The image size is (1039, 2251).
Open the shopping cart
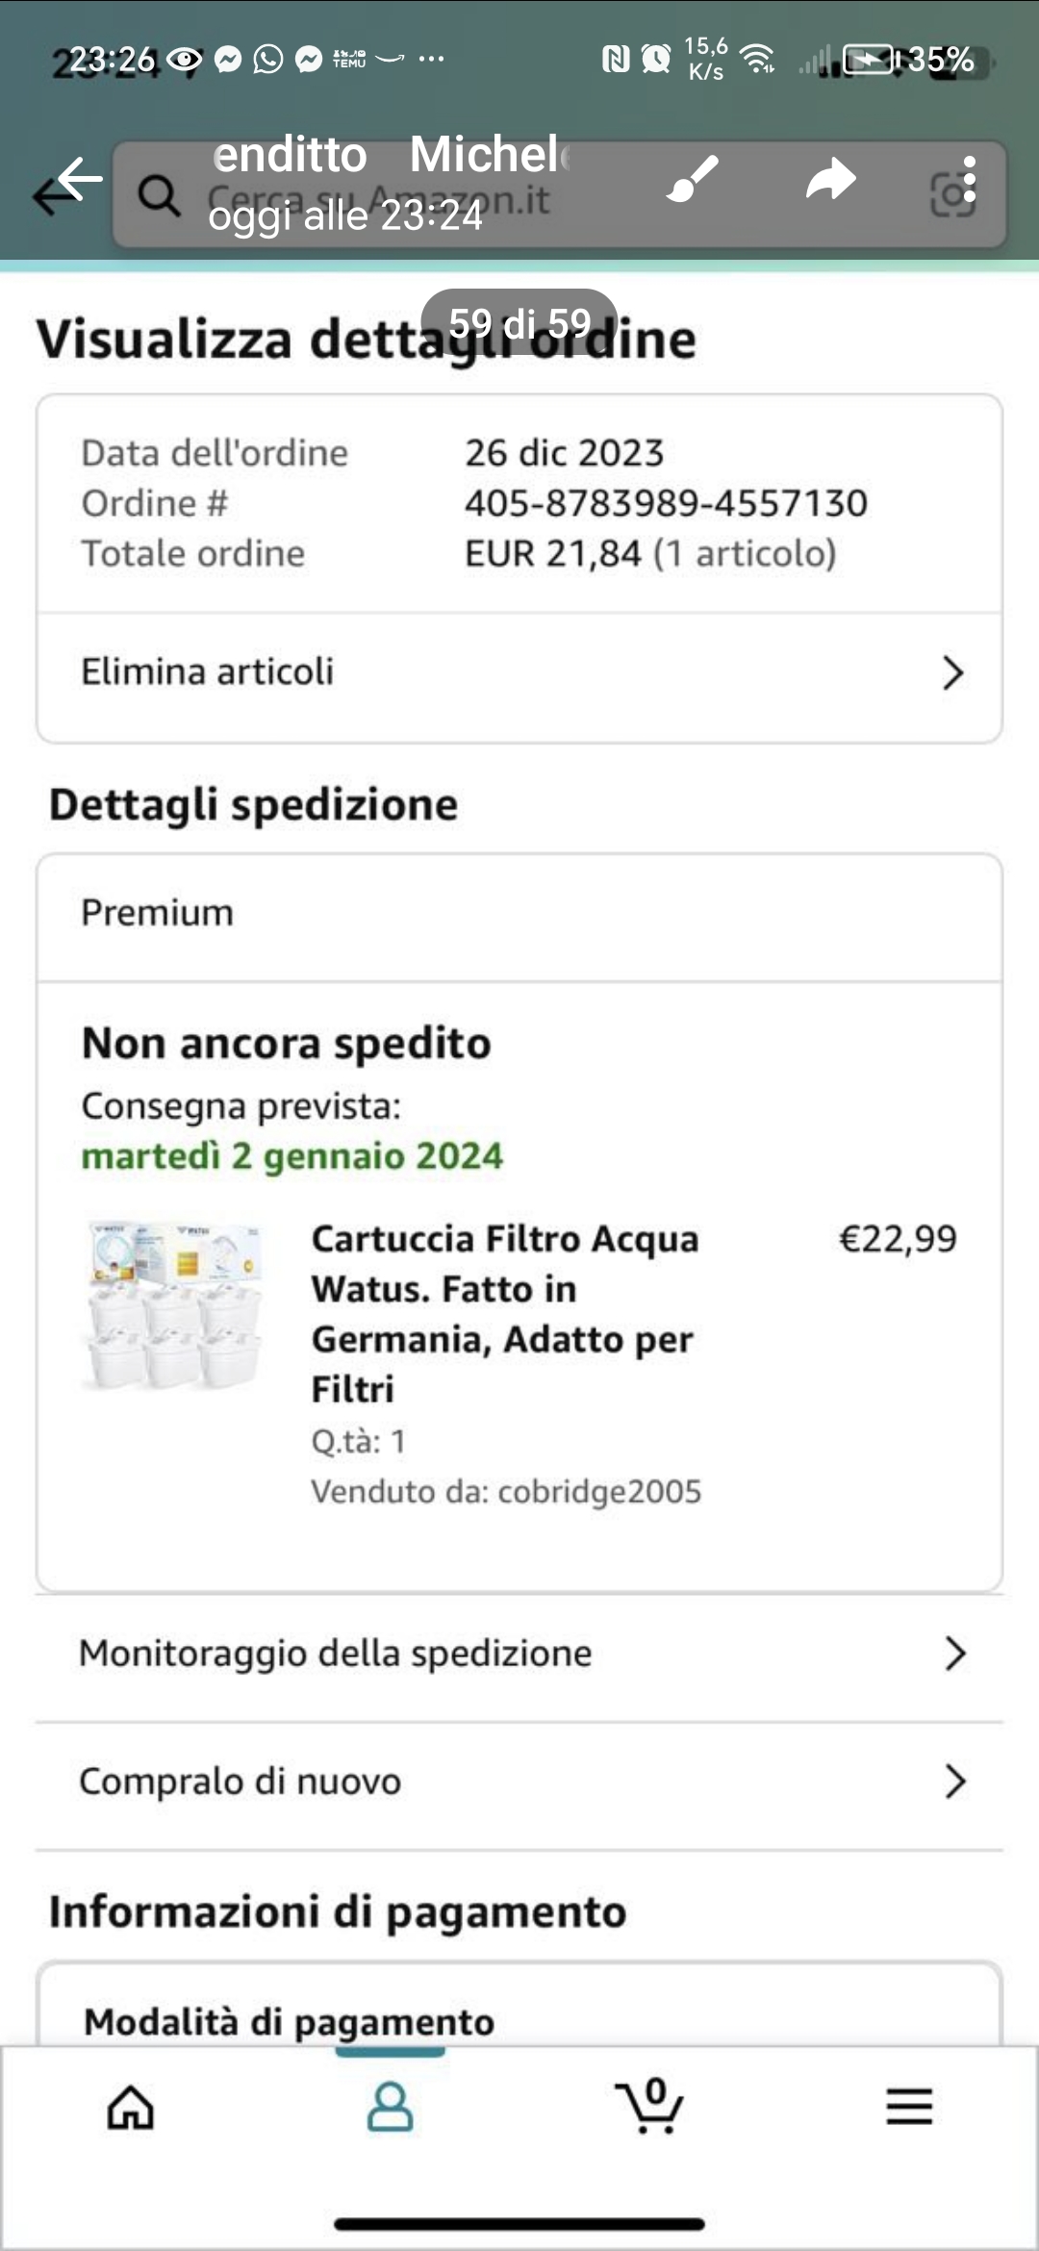650,2109
